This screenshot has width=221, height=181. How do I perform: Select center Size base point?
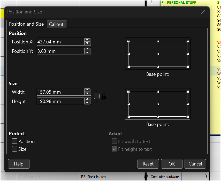[x=158, y=104]
